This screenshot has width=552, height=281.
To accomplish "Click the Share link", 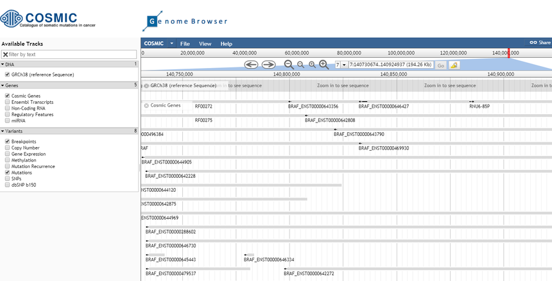I will coord(540,43).
